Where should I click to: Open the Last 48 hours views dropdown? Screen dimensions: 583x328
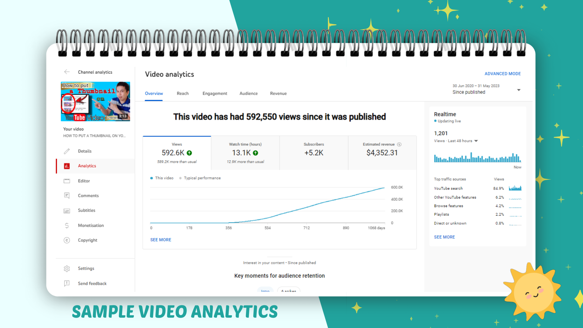click(476, 141)
